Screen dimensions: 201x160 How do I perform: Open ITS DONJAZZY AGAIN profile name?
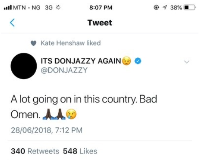[x=81, y=61]
